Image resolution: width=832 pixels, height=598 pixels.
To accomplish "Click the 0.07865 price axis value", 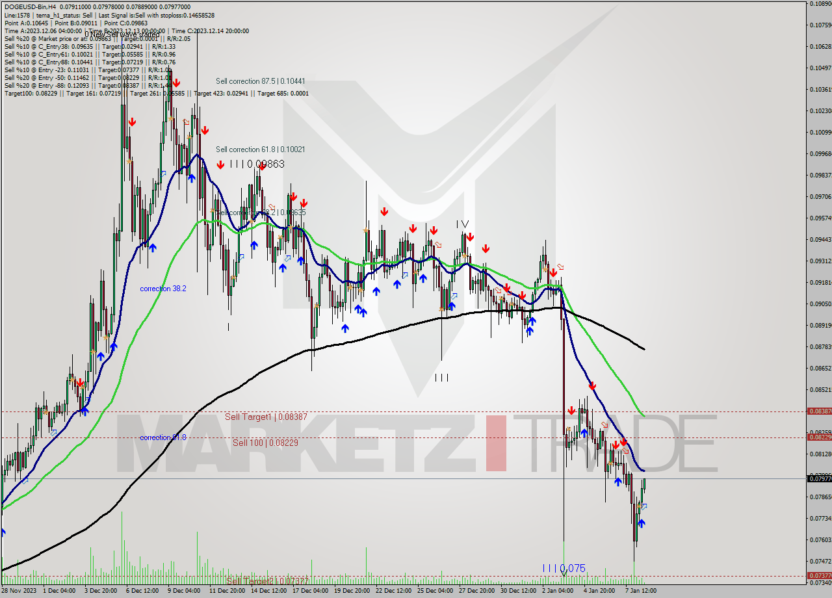I will point(820,497).
